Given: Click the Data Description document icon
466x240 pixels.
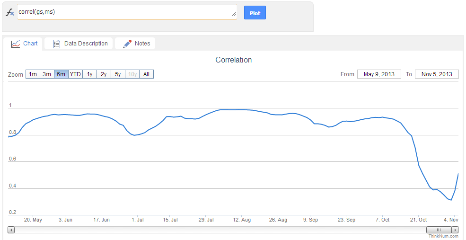Looking at the screenshot, I should pyautogui.click(x=57, y=44).
